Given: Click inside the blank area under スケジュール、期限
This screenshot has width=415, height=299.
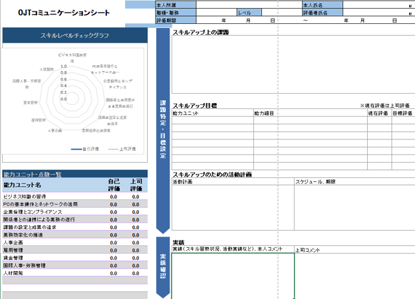Looking at the screenshot, I should (354, 207).
